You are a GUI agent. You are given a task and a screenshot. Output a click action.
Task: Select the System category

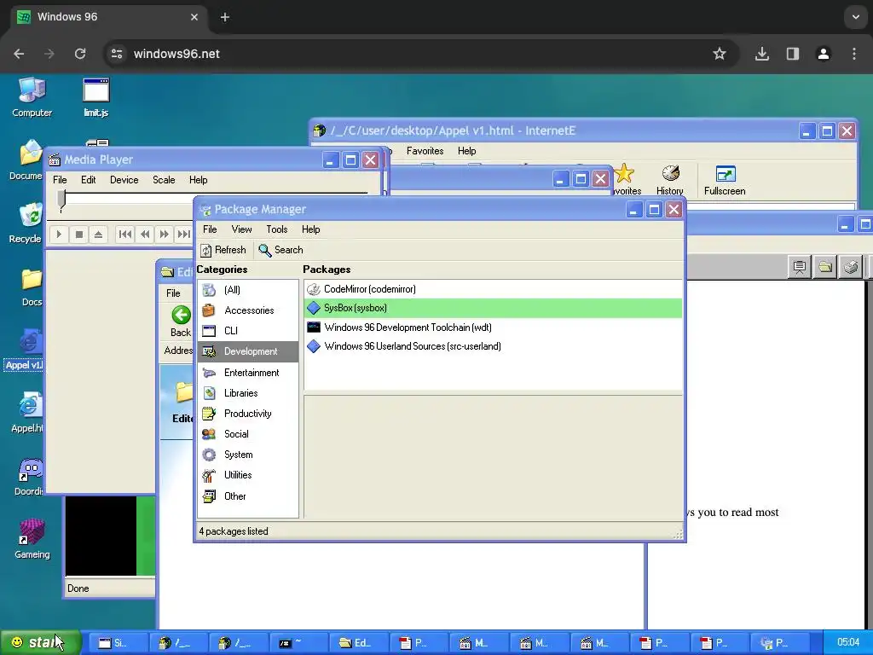[248, 455]
